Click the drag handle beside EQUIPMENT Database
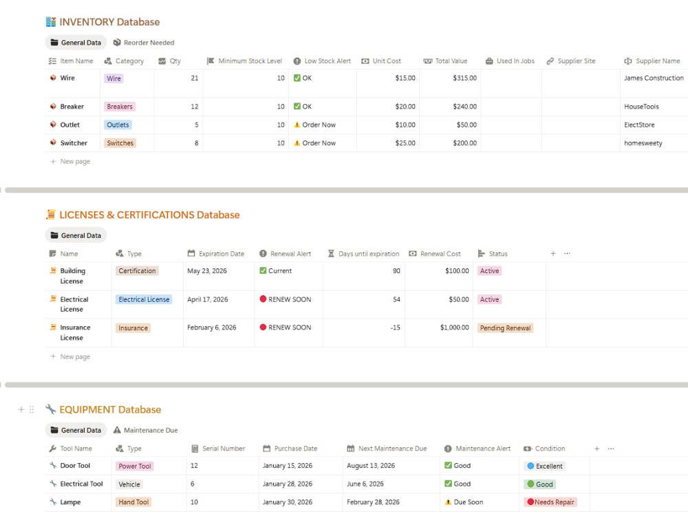The image size is (688, 516). (32, 409)
